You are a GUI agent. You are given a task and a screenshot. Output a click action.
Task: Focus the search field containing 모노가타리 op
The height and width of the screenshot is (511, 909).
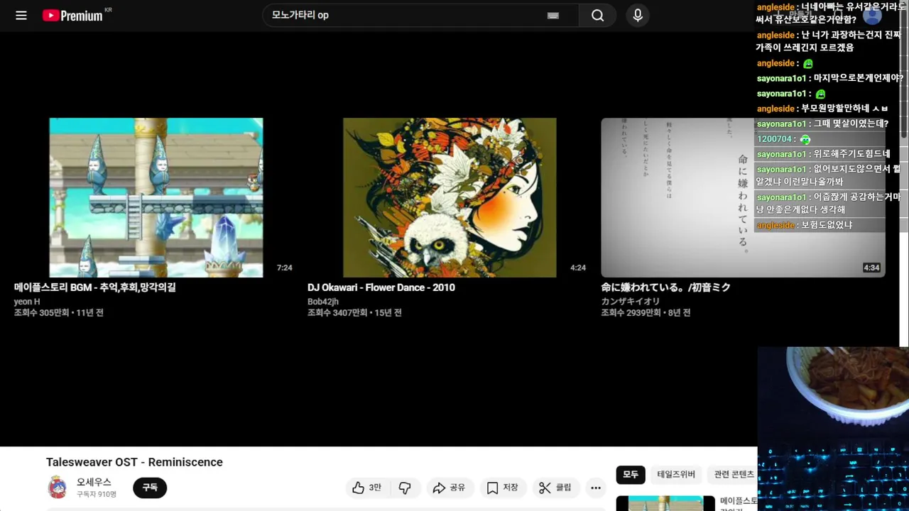coord(420,16)
